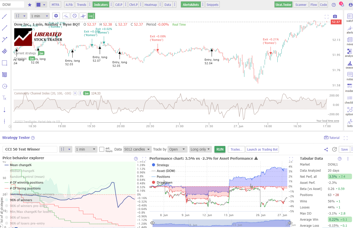
Task: Open the seasonality panel in right sidebar
Action: (349, 65)
